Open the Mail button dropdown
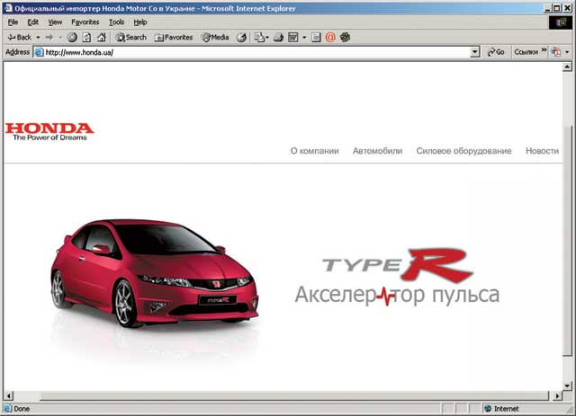This screenshot has width=576, height=416. 269,37
